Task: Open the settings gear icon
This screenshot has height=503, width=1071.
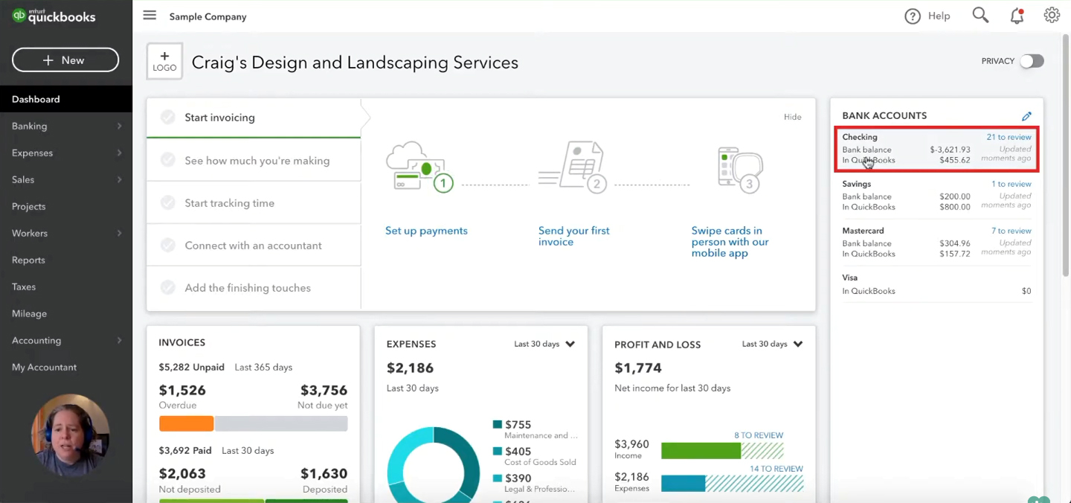Action: [x=1052, y=16]
